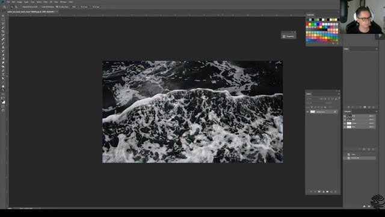Select the Eraser tool
Image resolution: width=385 pixels, height=217 pixels.
point(3,55)
